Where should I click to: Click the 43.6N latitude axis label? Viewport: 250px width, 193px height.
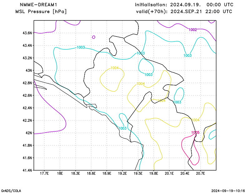point(27,33)
